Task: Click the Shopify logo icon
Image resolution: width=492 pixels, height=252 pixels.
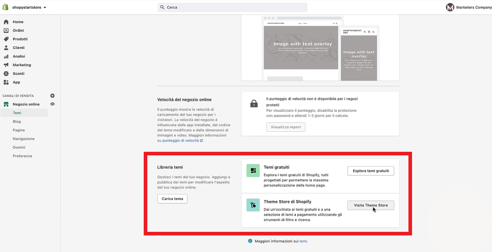Action: coord(5,7)
